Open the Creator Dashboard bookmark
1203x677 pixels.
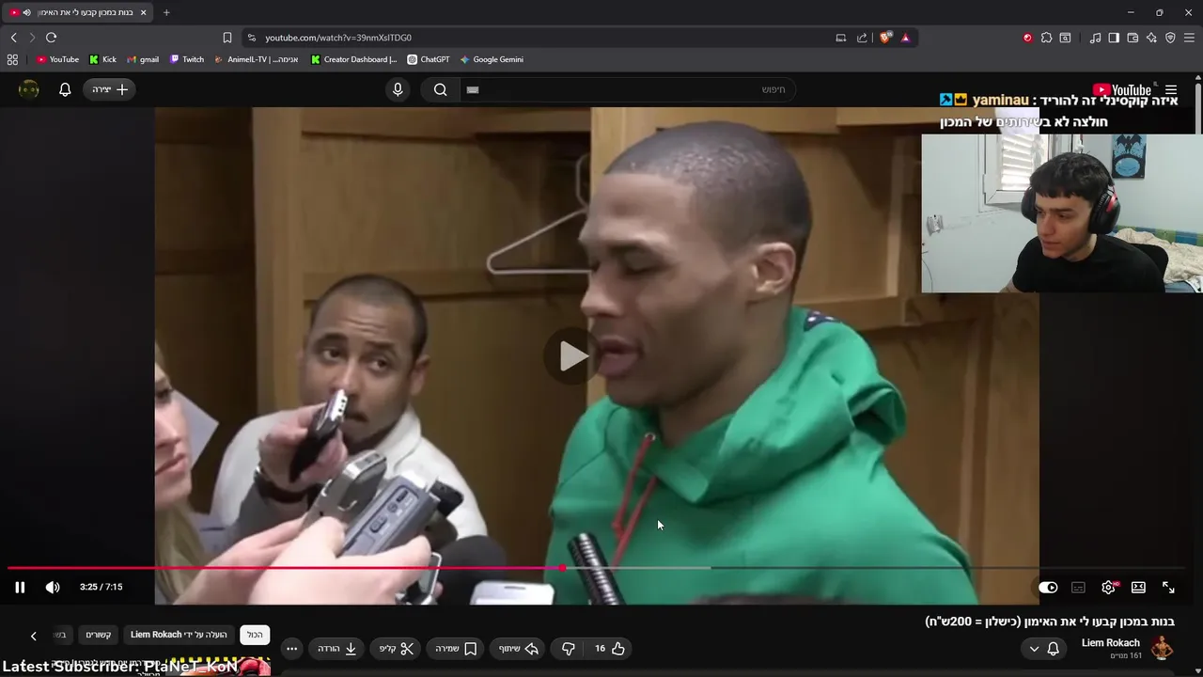354,59
